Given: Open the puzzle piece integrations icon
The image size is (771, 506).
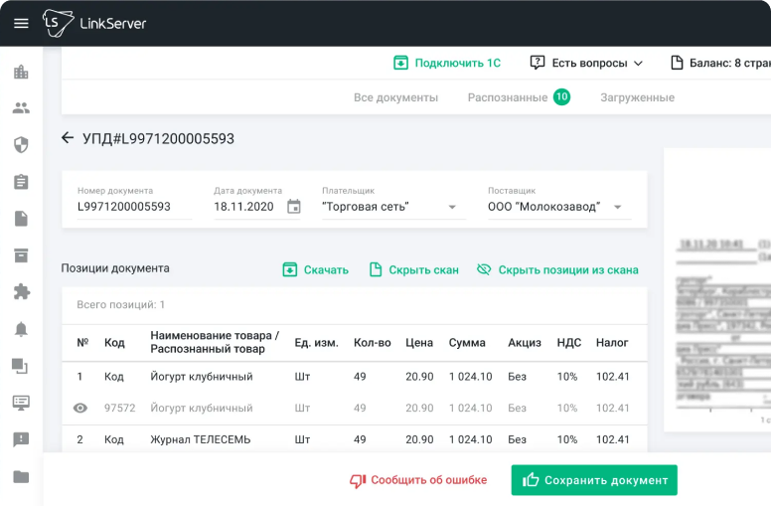Looking at the screenshot, I should point(21,292).
